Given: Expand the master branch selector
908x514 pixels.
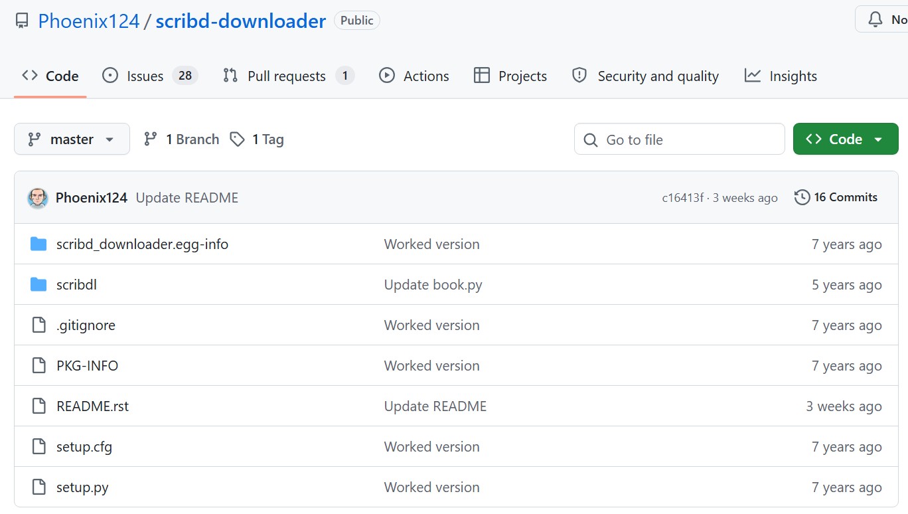Looking at the screenshot, I should (71, 139).
